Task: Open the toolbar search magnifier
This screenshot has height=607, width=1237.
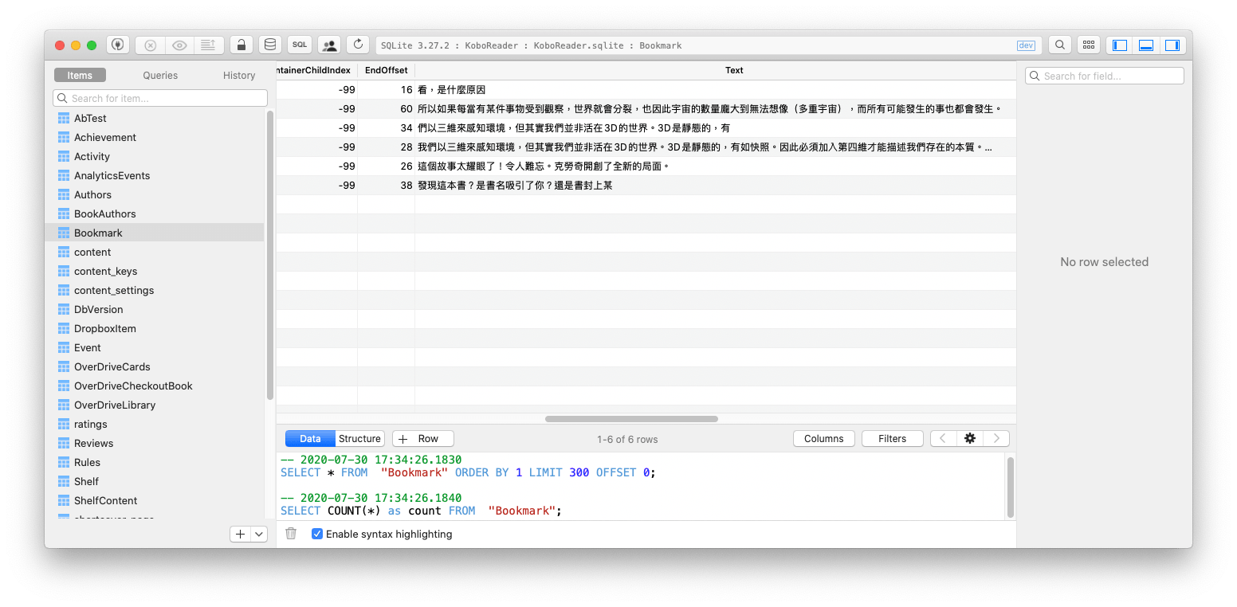Action: click(x=1059, y=45)
